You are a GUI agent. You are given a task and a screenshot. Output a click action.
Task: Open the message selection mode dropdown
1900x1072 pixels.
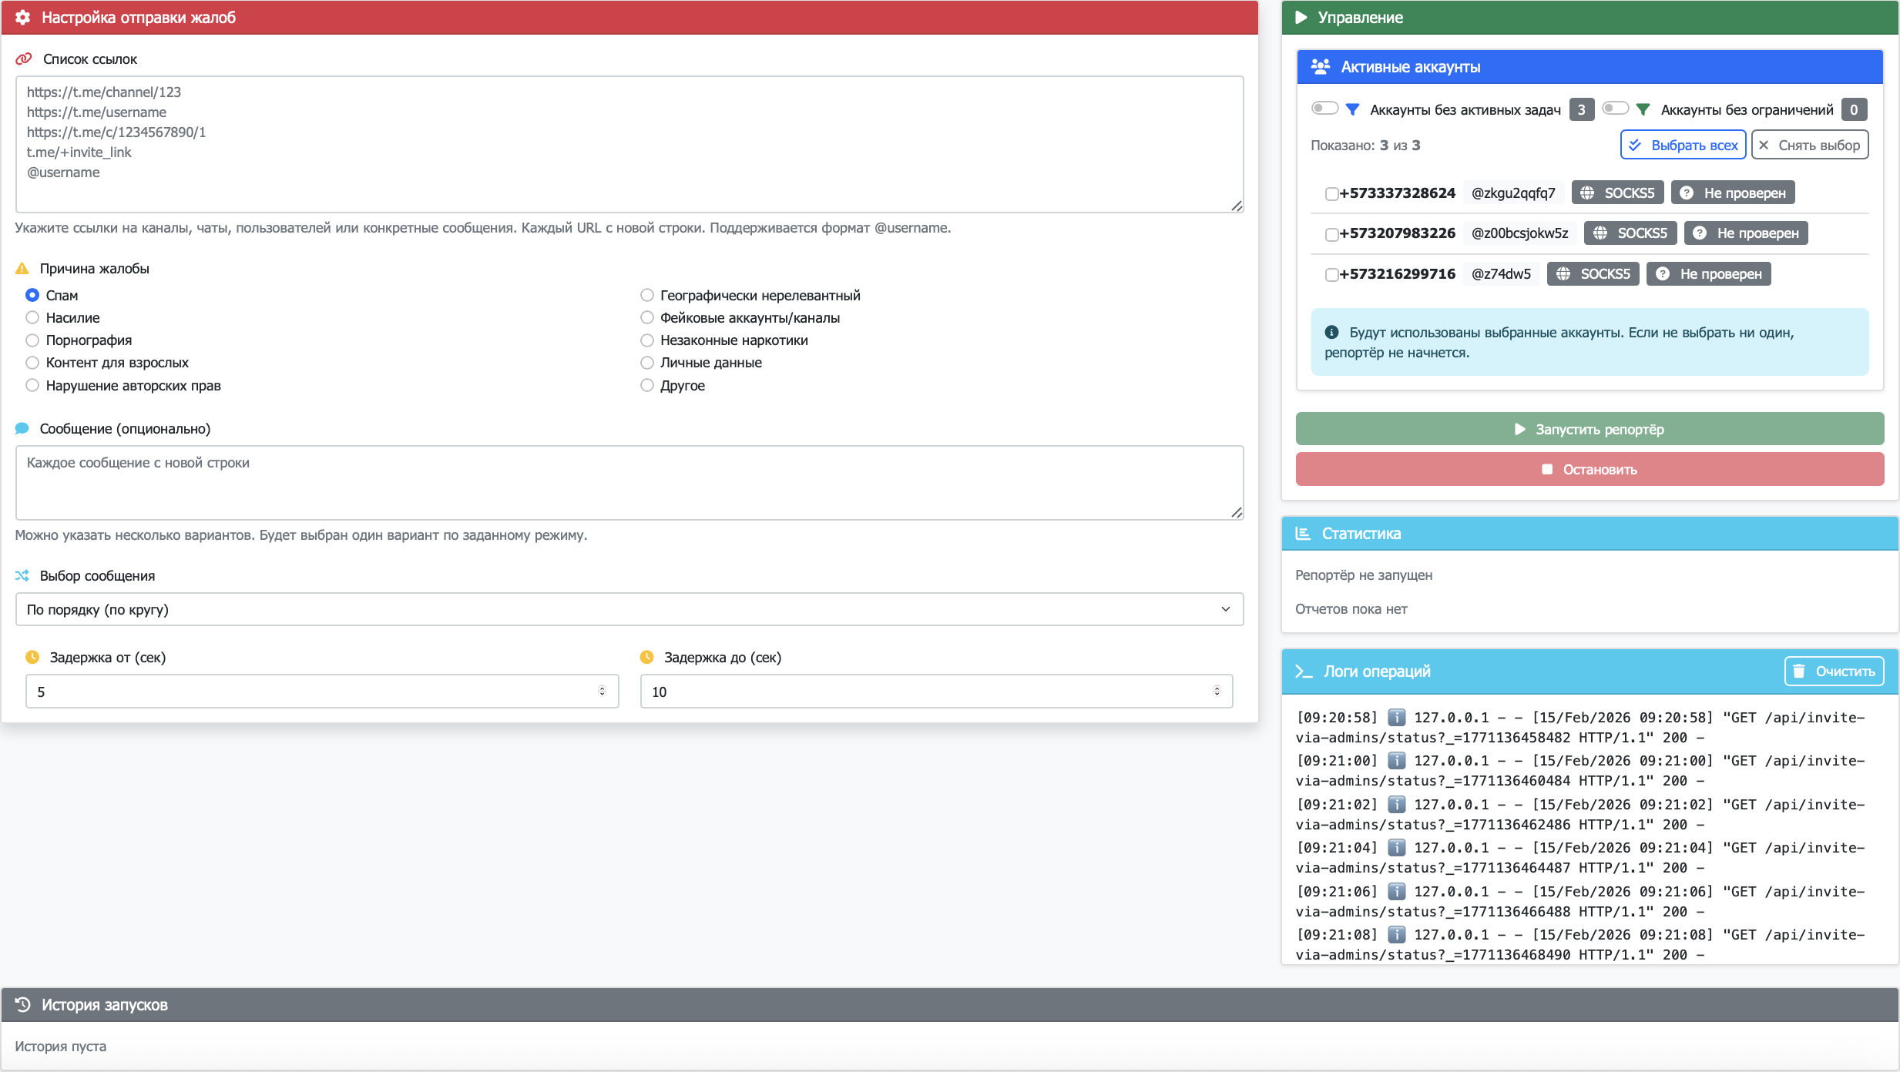[629, 609]
